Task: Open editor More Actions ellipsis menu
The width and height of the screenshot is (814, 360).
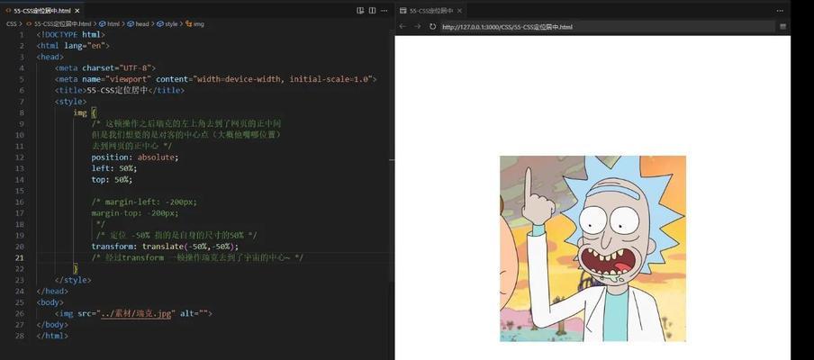Action: click(384, 11)
